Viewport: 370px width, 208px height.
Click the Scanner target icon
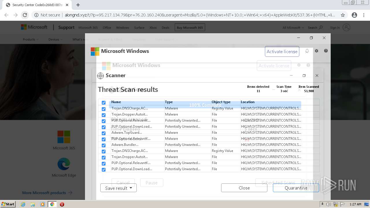100,76
